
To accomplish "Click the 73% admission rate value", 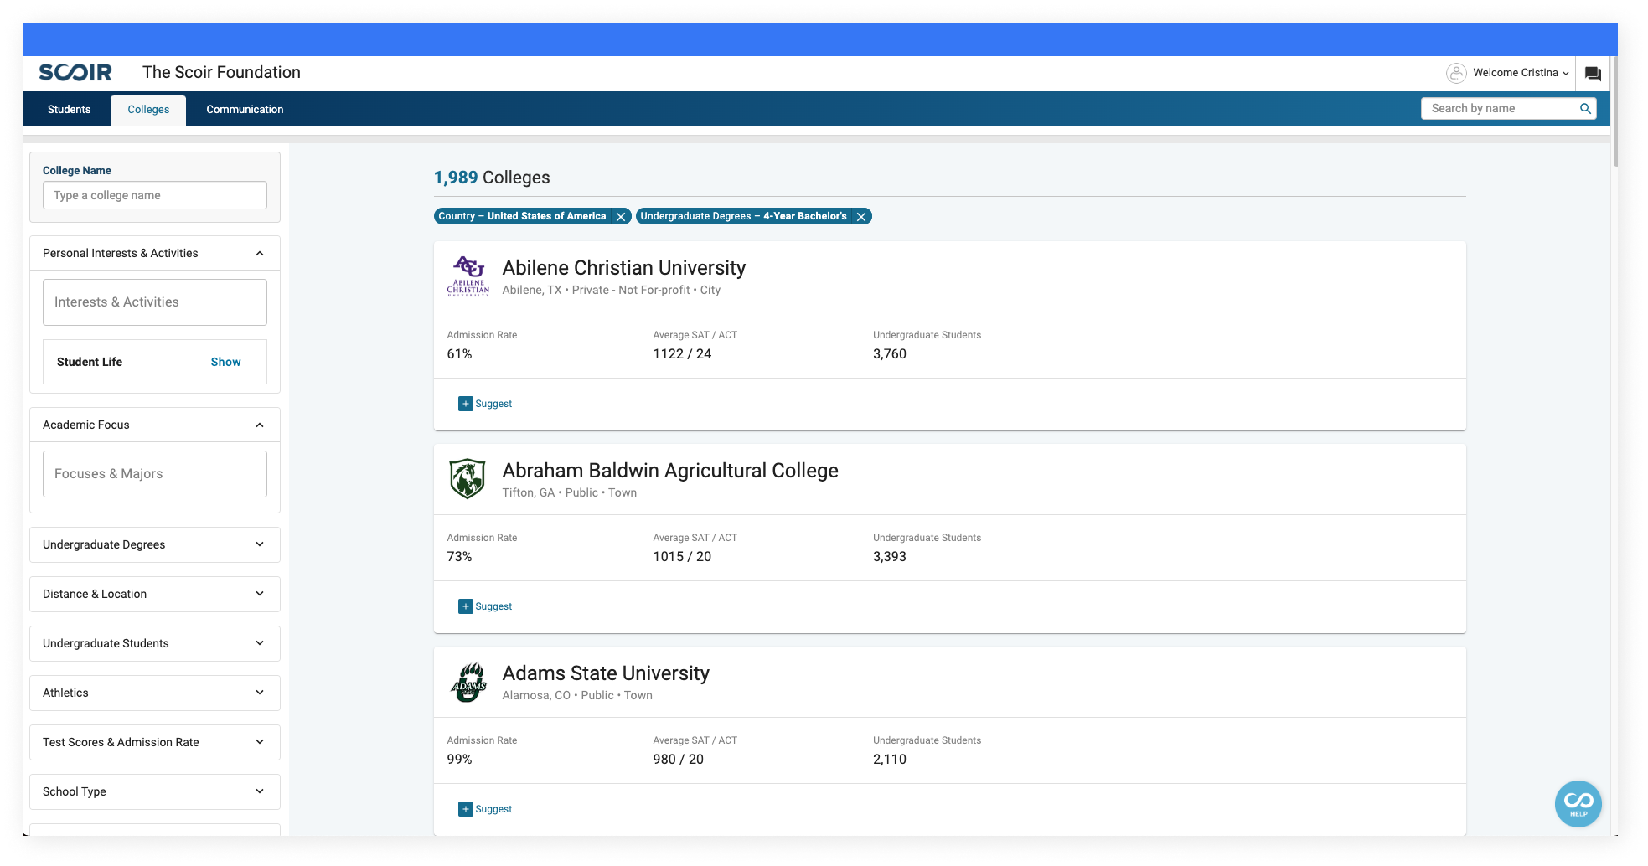I will (x=459, y=557).
